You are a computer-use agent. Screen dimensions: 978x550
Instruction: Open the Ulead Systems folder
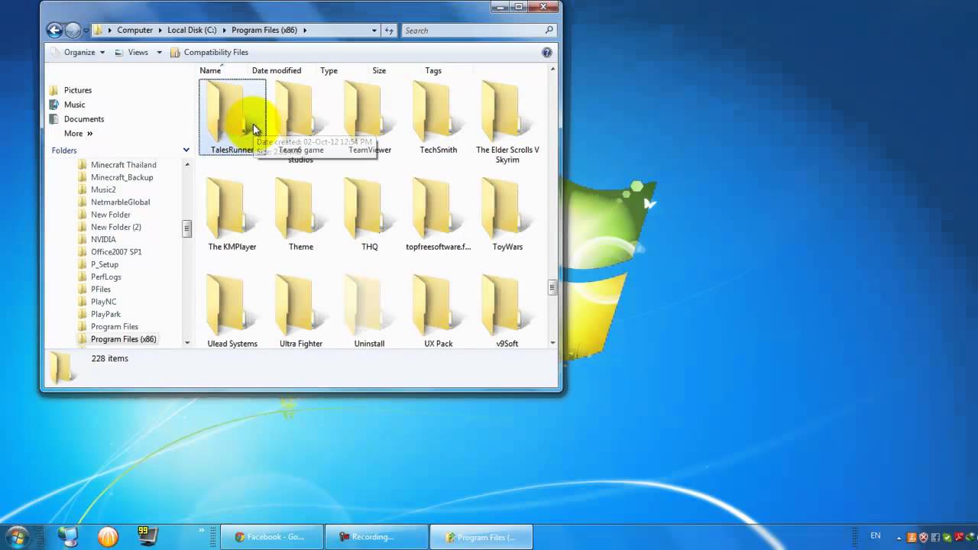(x=232, y=311)
